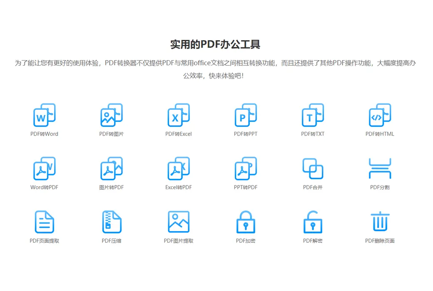This screenshot has height=291, width=433.
Task: Select the 图片转PDF label text
Action: coord(112,187)
